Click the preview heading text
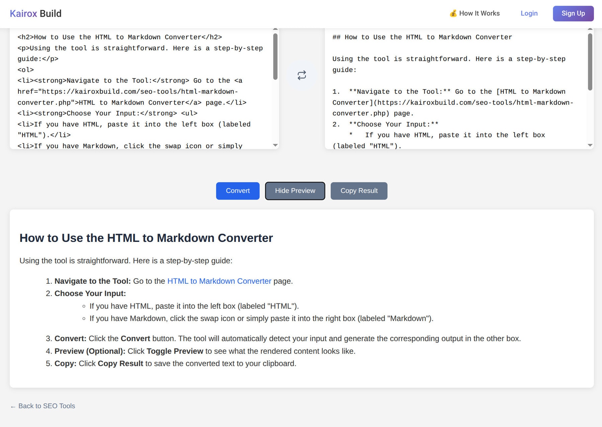The image size is (602, 427). [146, 238]
